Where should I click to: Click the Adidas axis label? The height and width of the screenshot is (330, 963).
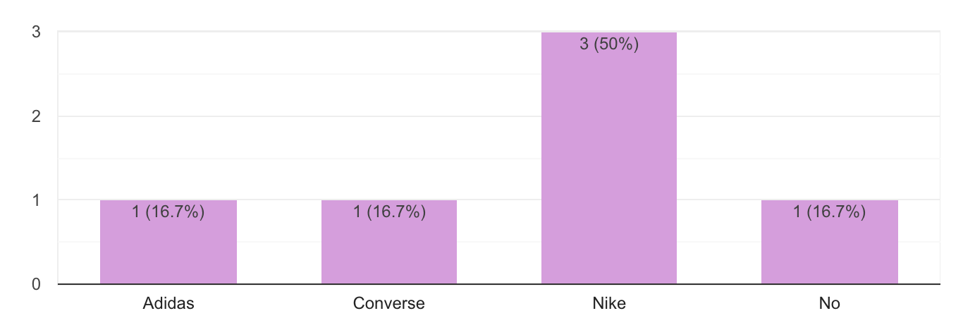click(x=168, y=305)
